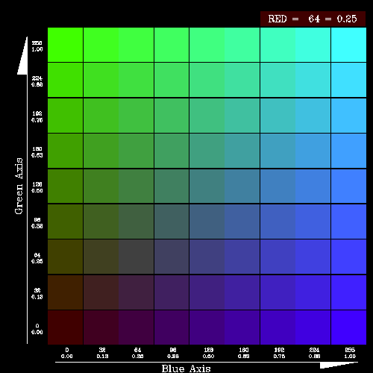Click the Blue Axis title text
Viewport: 373px width, 373px height.
pyautogui.click(x=186, y=369)
